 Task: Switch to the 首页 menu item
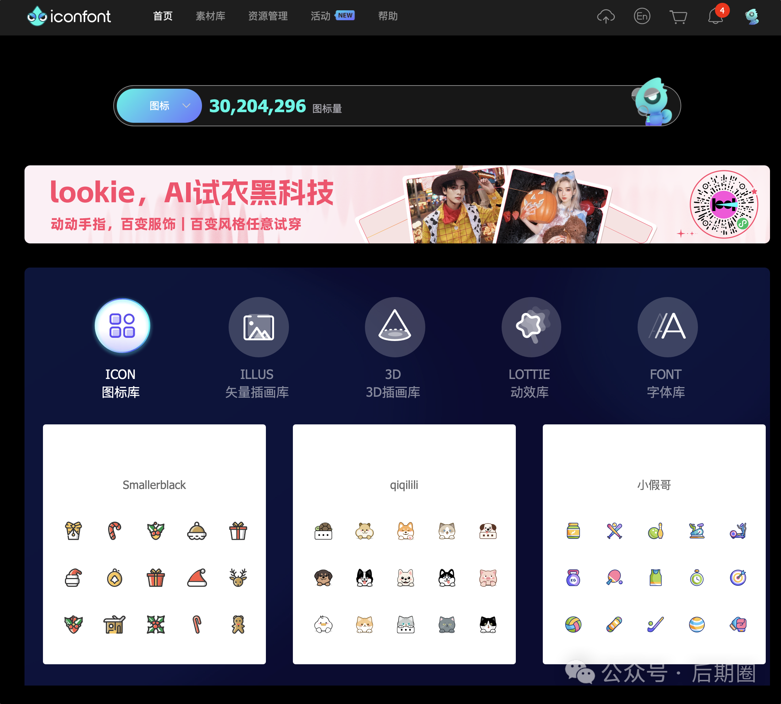(x=163, y=16)
